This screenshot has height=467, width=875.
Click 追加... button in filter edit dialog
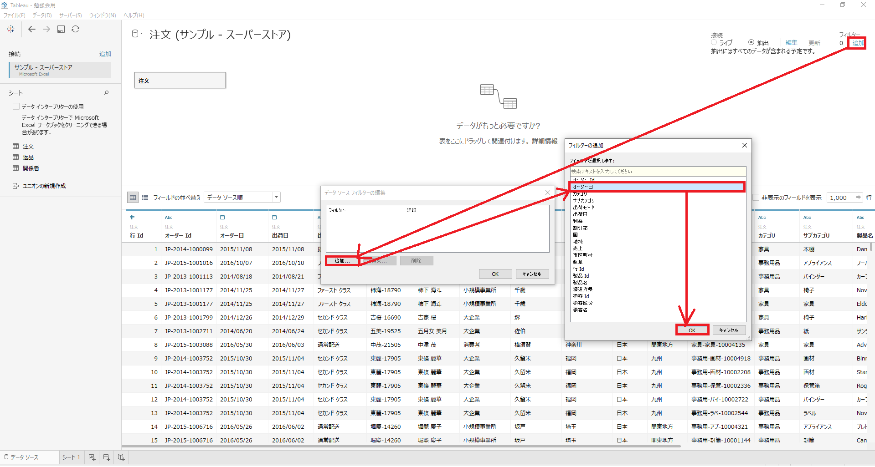342,261
